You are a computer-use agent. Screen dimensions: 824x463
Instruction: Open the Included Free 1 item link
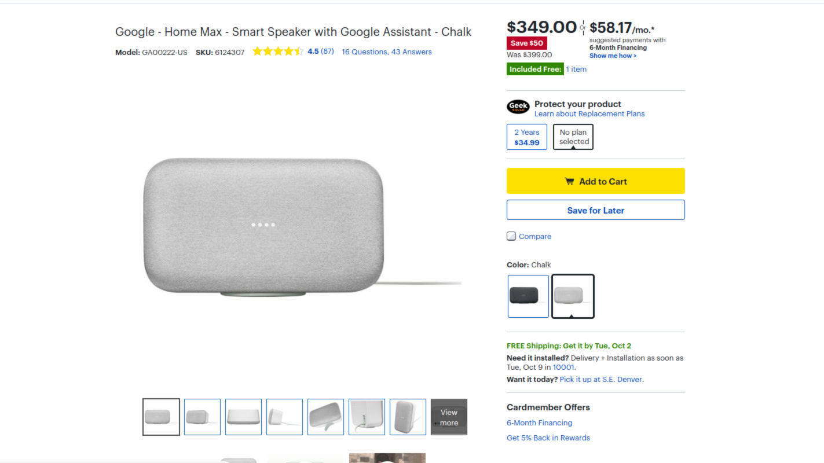[576, 69]
